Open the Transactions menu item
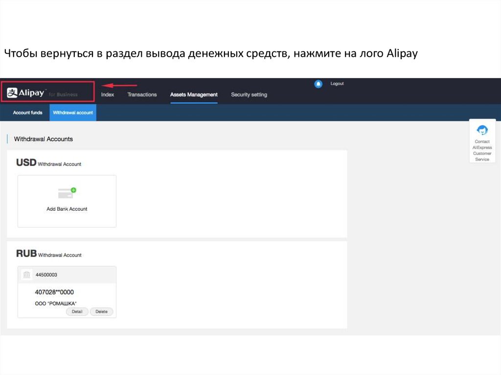This screenshot has width=501, height=375. coord(142,94)
